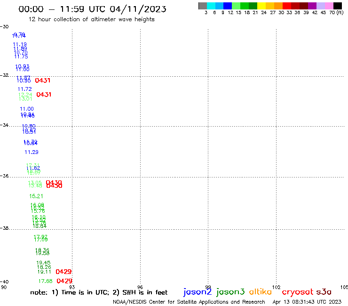Click the '-32' latitude axis label
This screenshot has height=306, width=348.
point(4,75)
